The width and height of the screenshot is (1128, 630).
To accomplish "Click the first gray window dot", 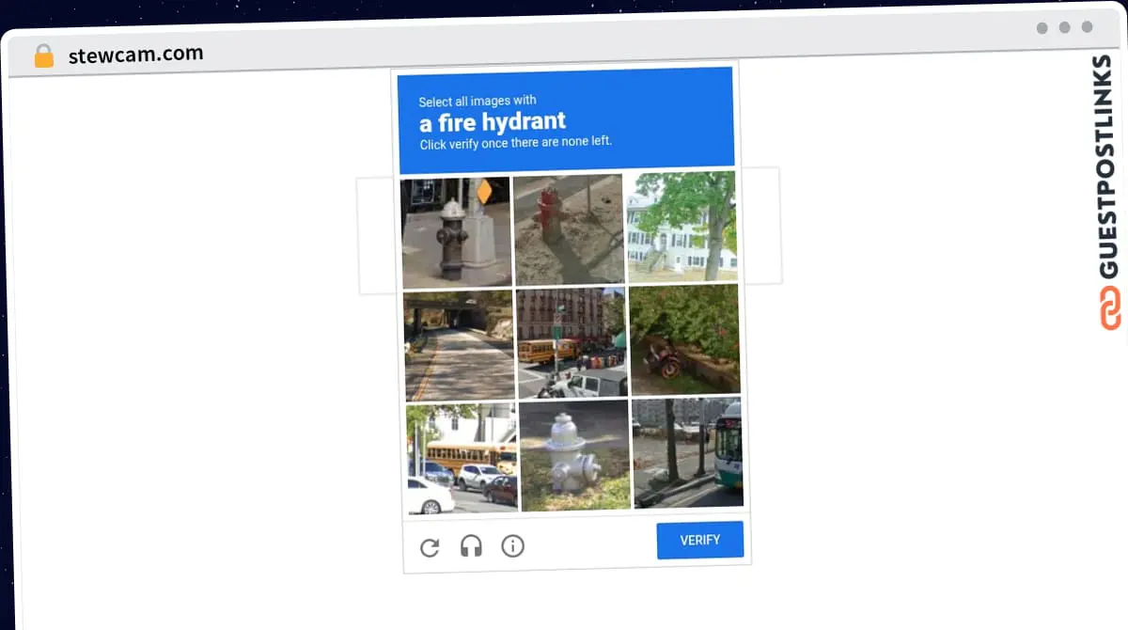I will [x=1042, y=28].
